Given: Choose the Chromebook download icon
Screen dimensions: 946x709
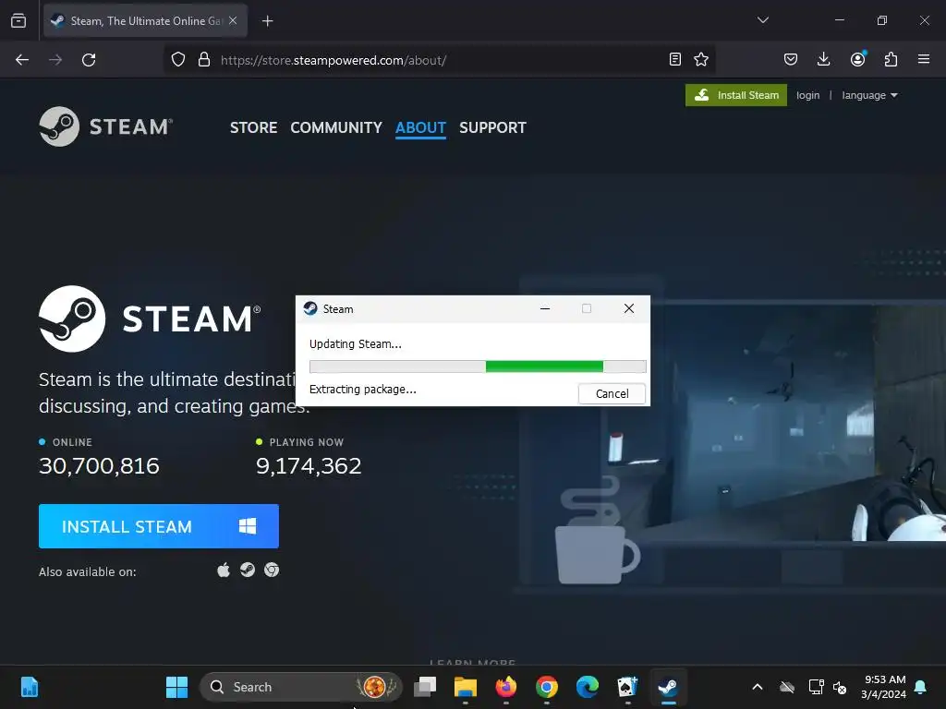Looking at the screenshot, I should click(x=272, y=570).
